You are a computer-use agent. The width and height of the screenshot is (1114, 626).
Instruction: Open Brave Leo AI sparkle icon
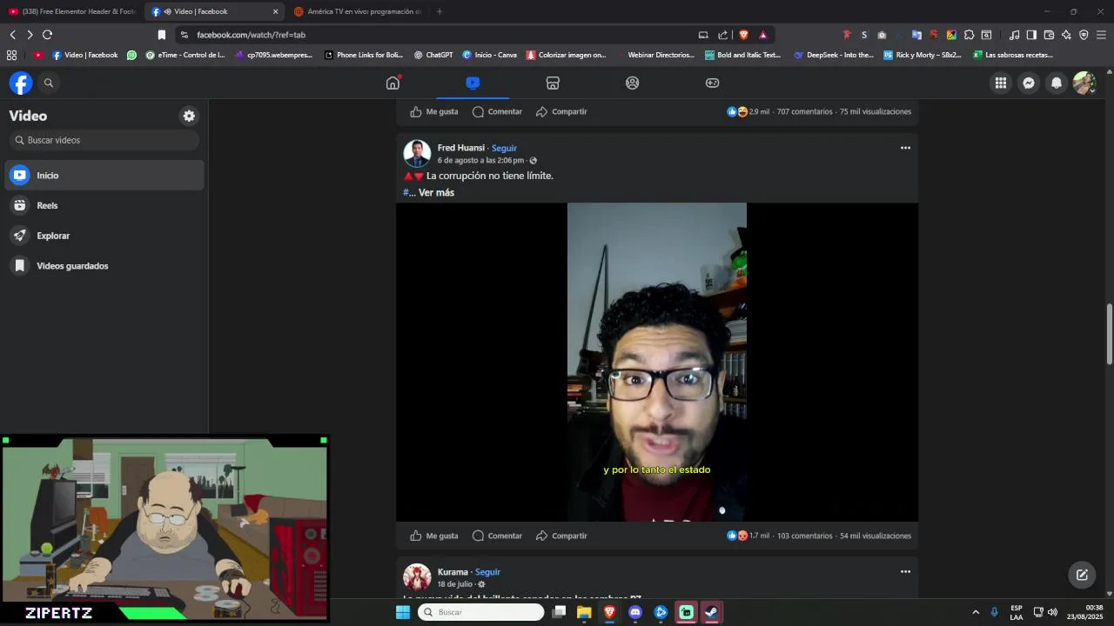[1066, 35]
